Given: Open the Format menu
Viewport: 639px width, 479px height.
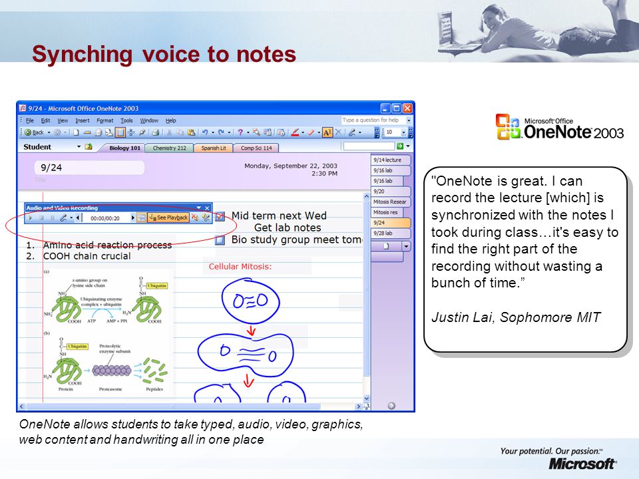Looking at the screenshot, I should (105, 120).
